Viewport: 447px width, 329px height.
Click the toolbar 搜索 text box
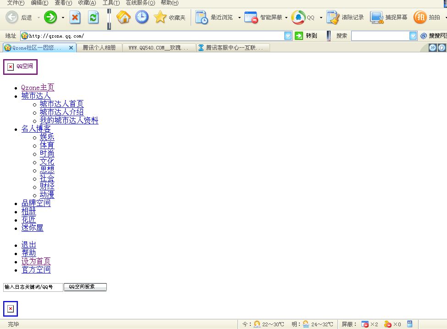(381, 36)
